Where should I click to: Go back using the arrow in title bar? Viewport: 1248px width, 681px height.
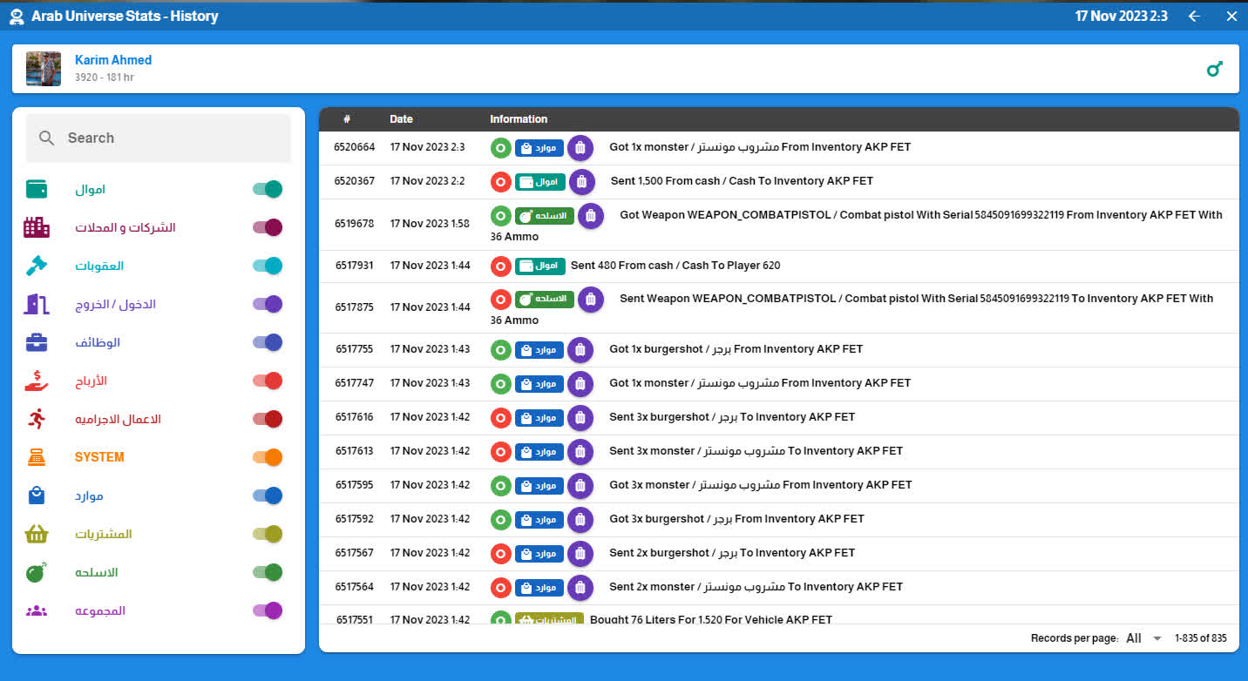pyautogui.click(x=1194, y=16)
